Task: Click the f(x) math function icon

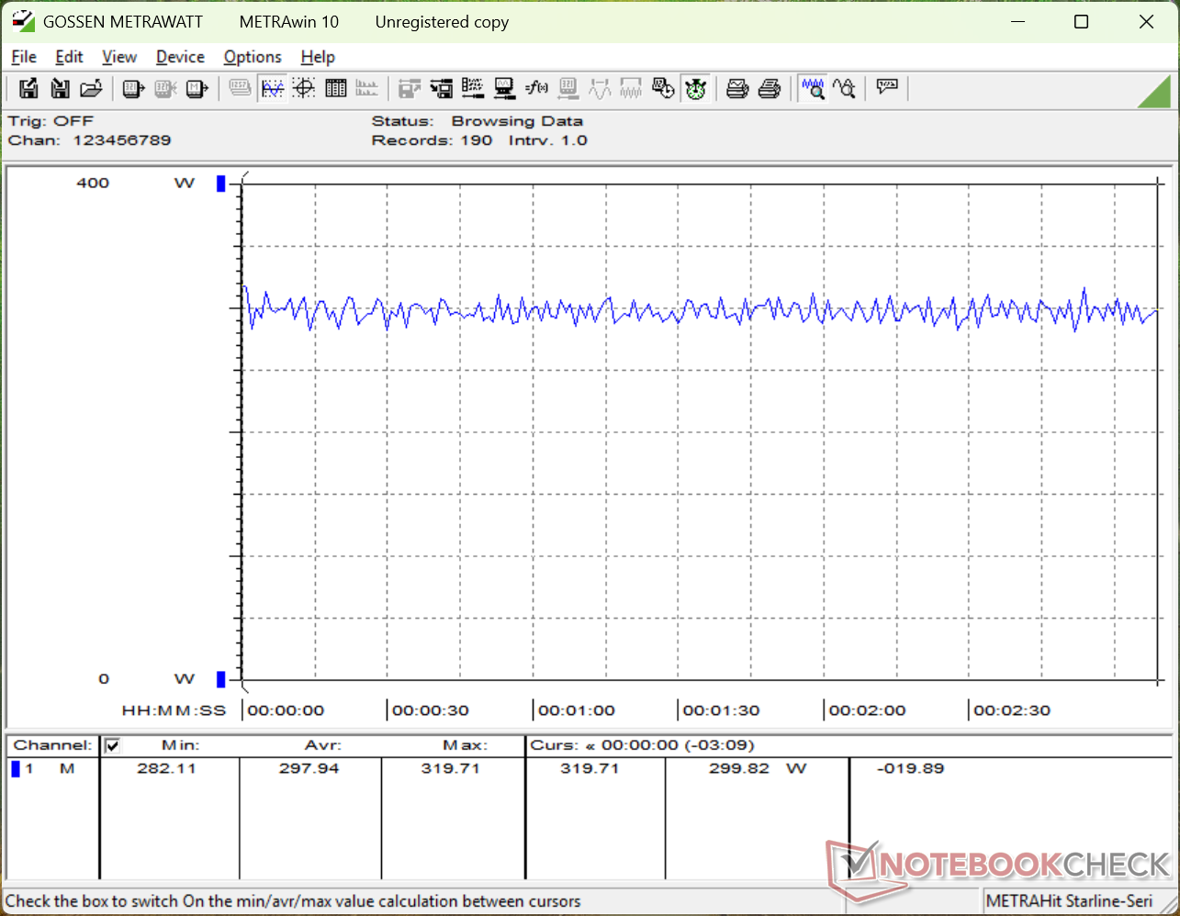Action: pyautogui.click(x=536, y=88)
